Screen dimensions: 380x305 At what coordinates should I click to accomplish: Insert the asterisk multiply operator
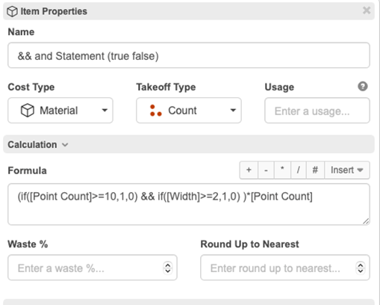click(282, 170)
